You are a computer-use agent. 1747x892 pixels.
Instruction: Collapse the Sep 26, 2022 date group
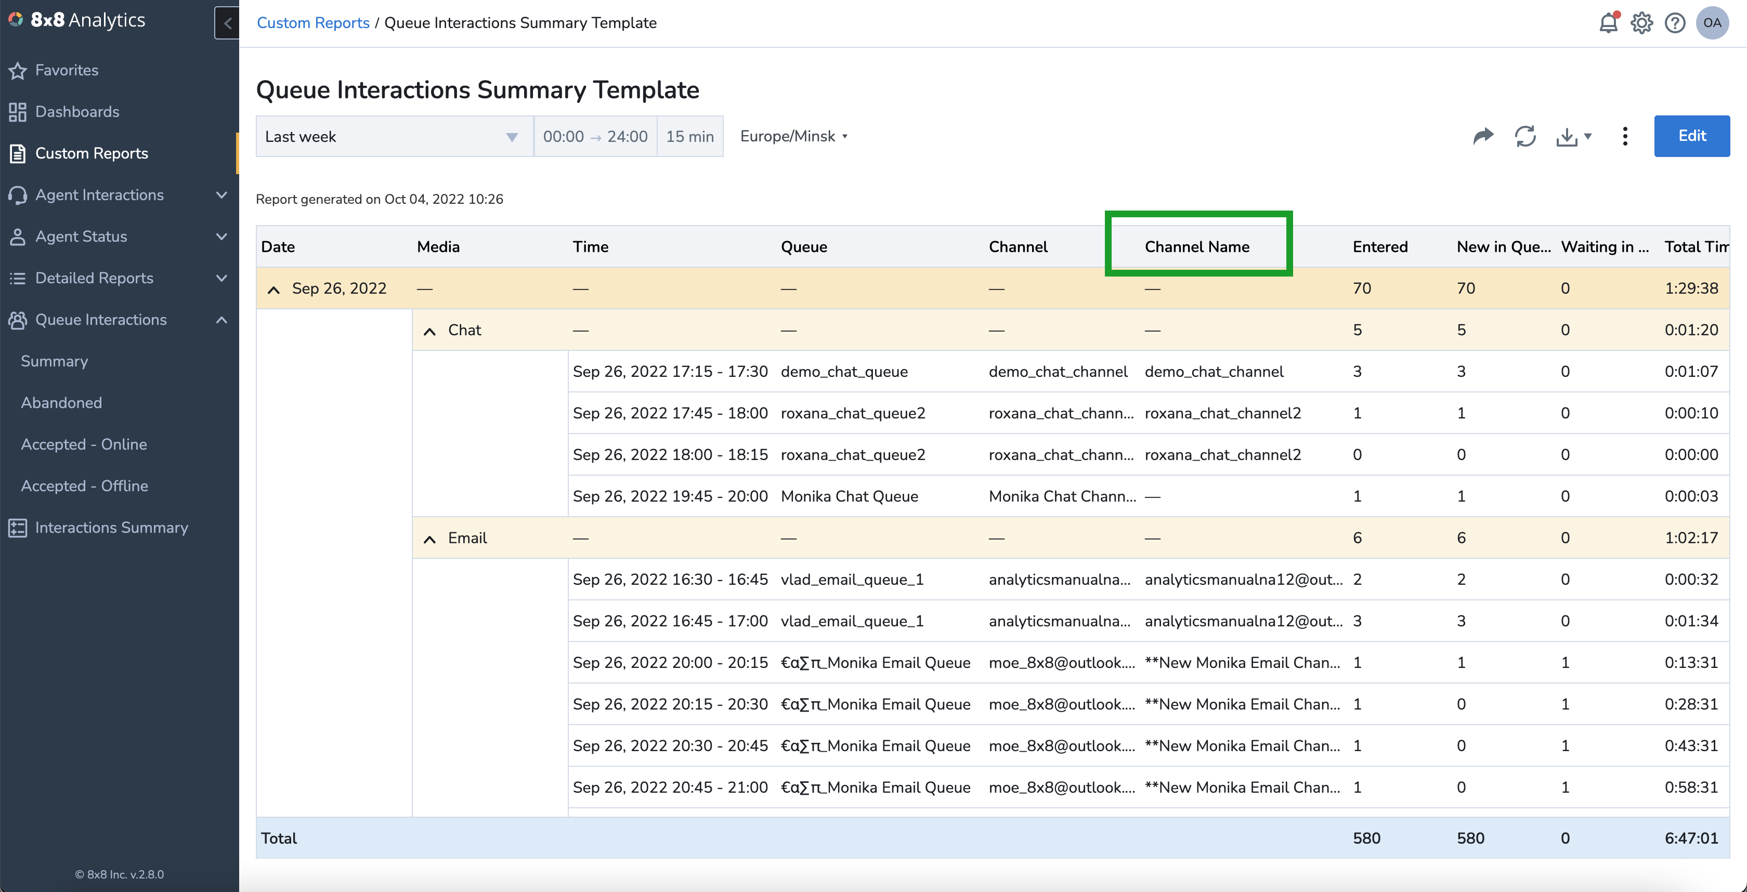(273, 290)
